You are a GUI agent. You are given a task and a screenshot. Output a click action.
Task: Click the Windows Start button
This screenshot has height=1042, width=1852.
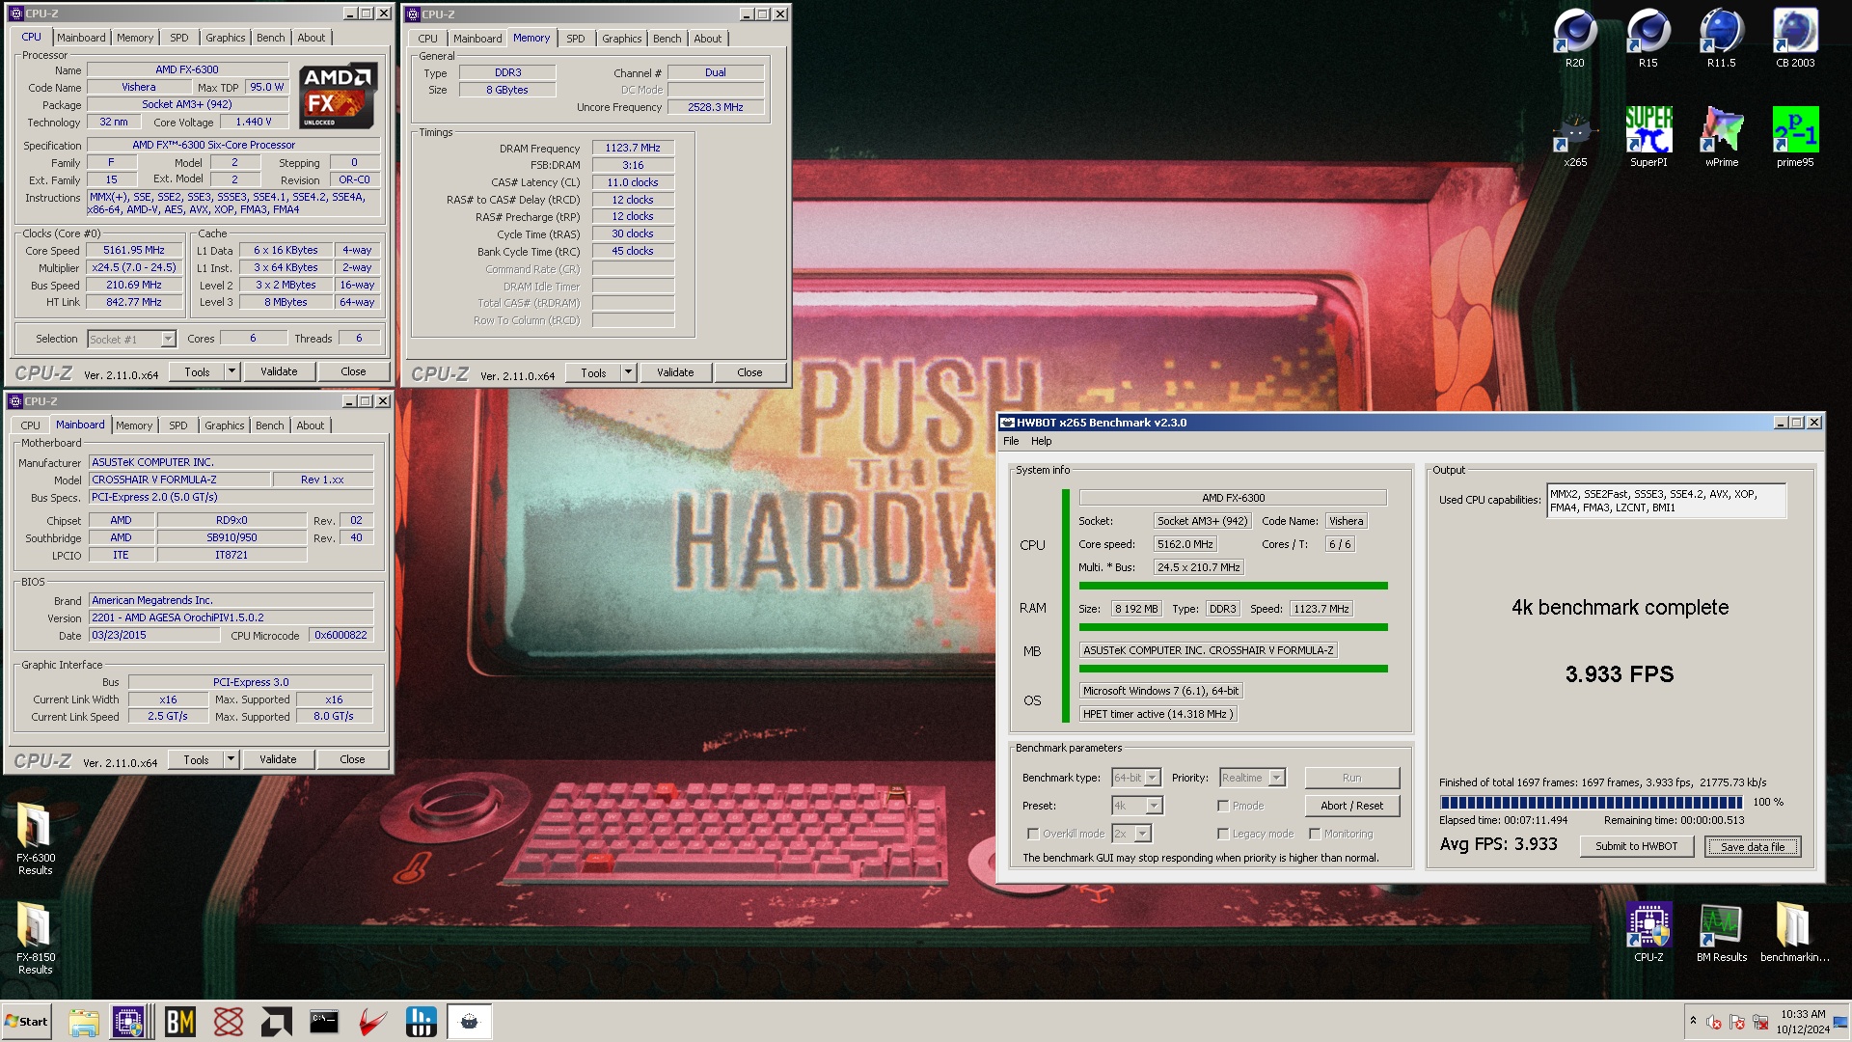tap(26, 1022)
